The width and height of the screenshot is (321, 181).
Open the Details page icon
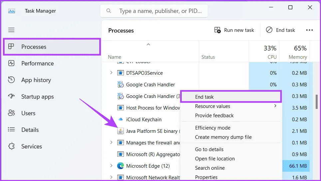click(11, 130)
